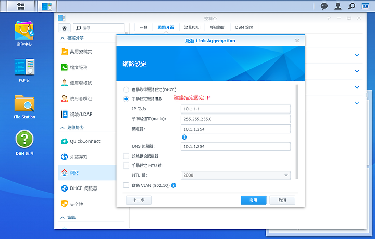This screenshot has height=239, width=375.
Task: Click the Back (上一步) button
Action: pos(139,200)
